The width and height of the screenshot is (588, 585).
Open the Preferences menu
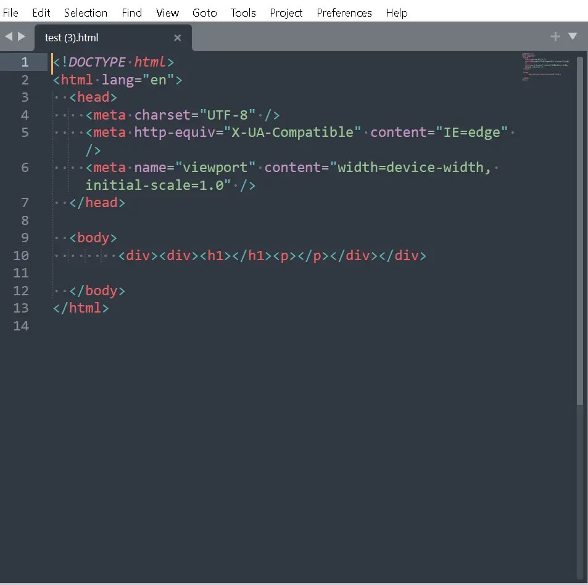344,12
